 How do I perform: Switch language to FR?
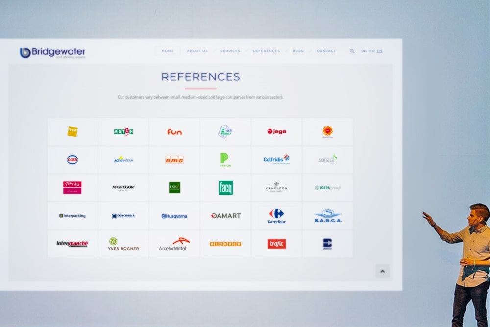(372, 51)
